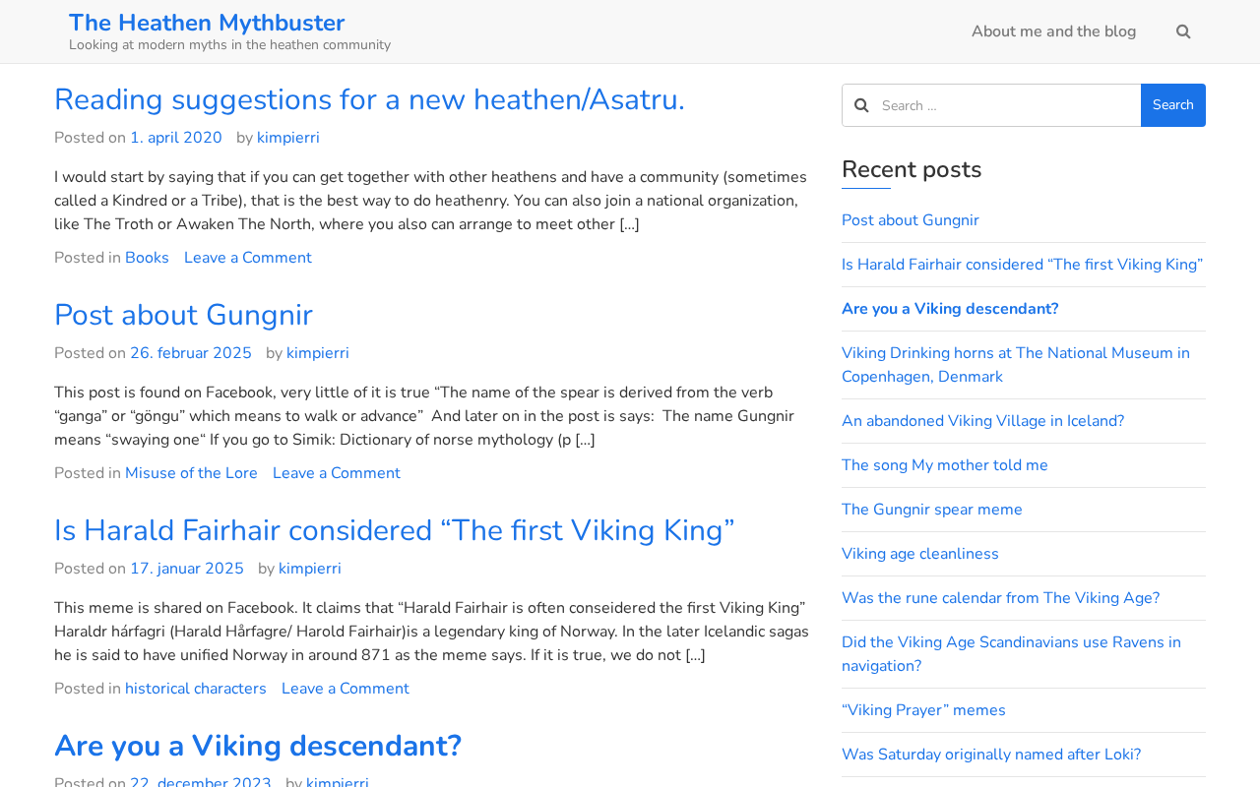Click the magnifier icon inside sidebar search box
Screen dimensions: 1260x787
pos(861,105)
